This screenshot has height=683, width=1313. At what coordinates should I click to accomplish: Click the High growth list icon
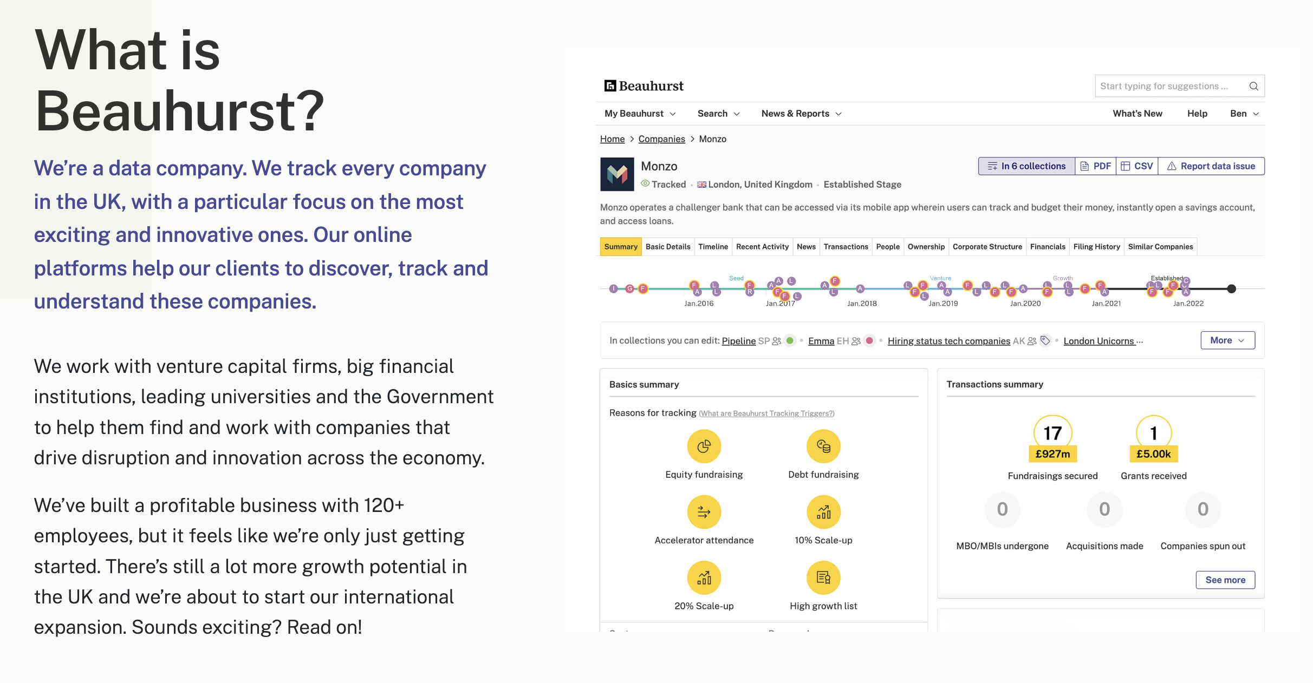(x=823, y=577)
